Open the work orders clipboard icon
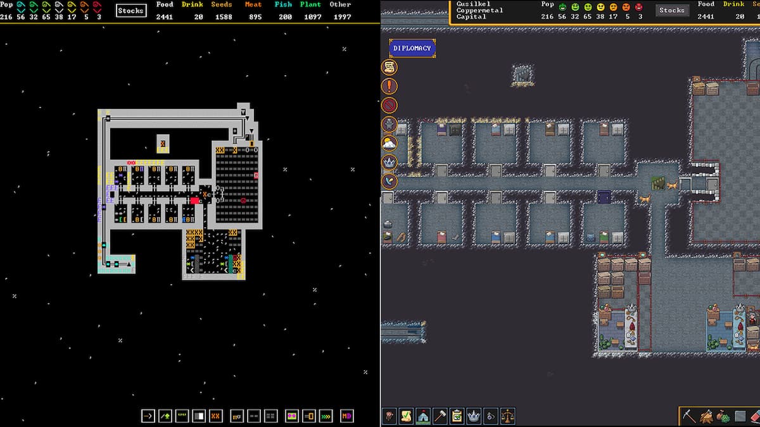760x427 pixels. pyautogui.click(x=457, y=416)
